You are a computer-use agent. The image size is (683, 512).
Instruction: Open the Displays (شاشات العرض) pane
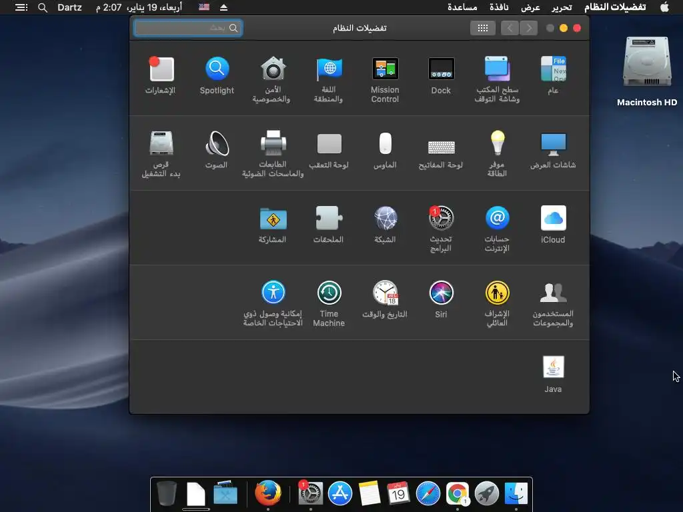pyautogui.click(x=553, y=149)
